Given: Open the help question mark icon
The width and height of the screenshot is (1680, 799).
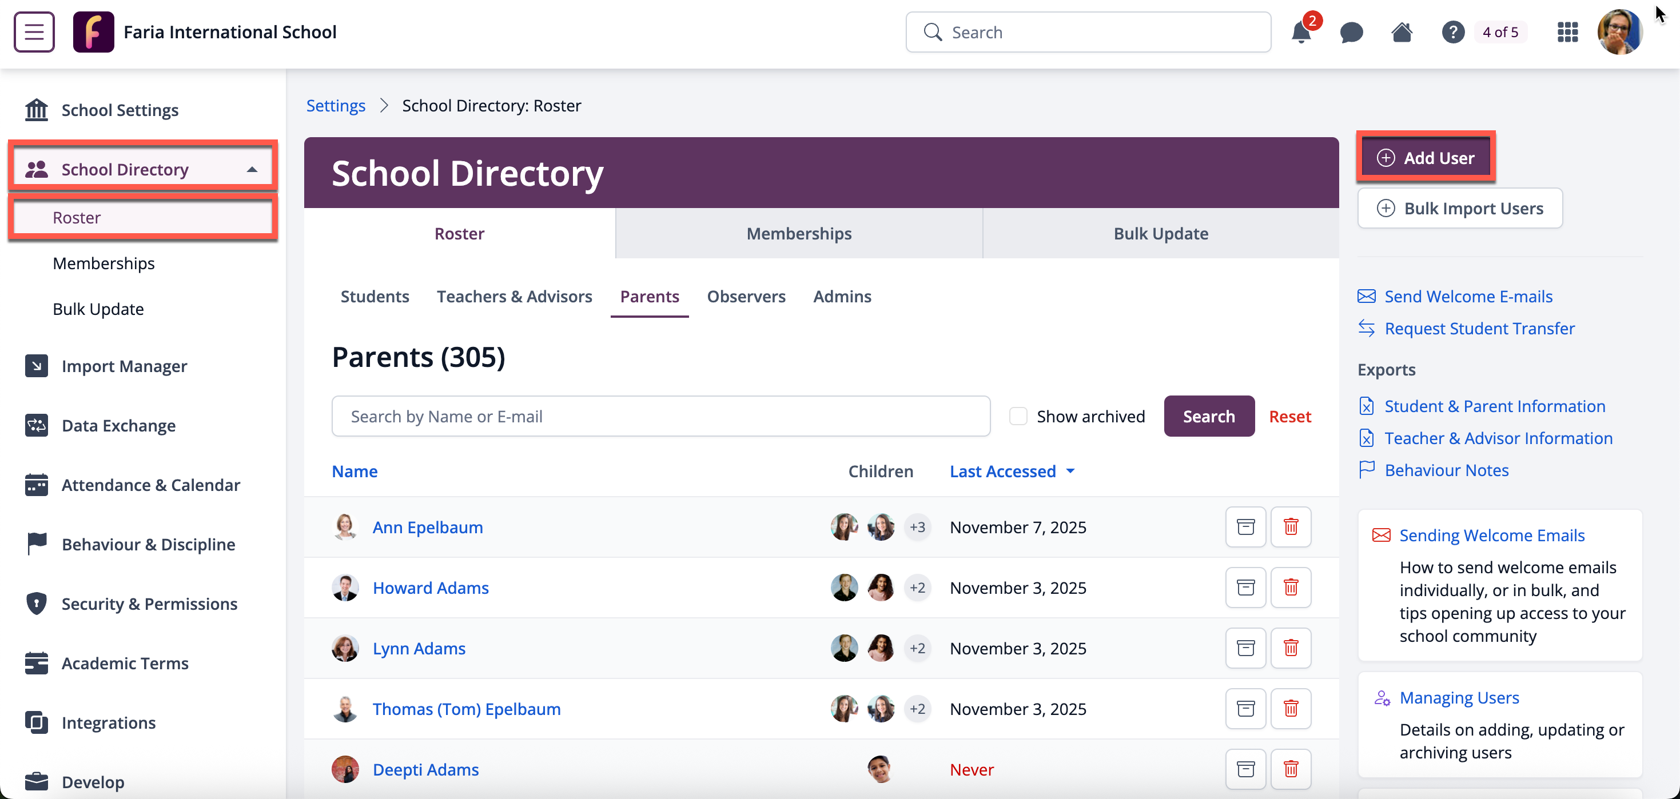Looking at the screenshot, I should click(x=1452, y=32).
